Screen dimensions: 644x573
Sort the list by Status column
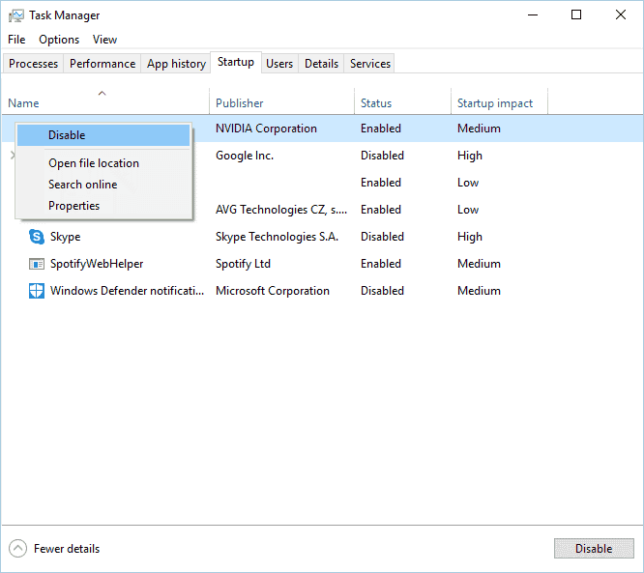coord(376,103)
